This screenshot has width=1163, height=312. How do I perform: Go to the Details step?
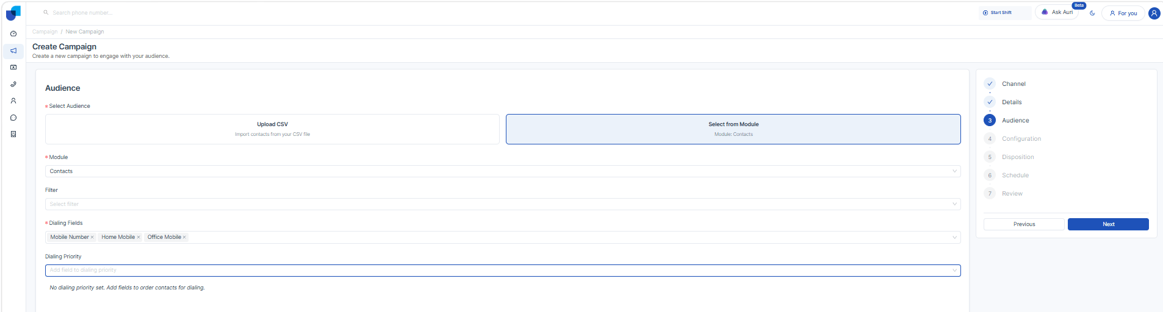point(1011,102)
